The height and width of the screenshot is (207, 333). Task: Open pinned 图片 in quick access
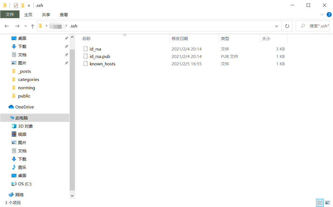[22, 63]
